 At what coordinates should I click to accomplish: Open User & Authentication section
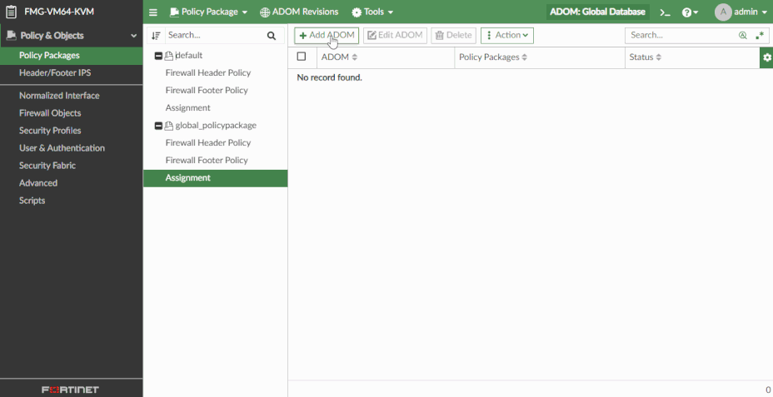tap(72, 148)
